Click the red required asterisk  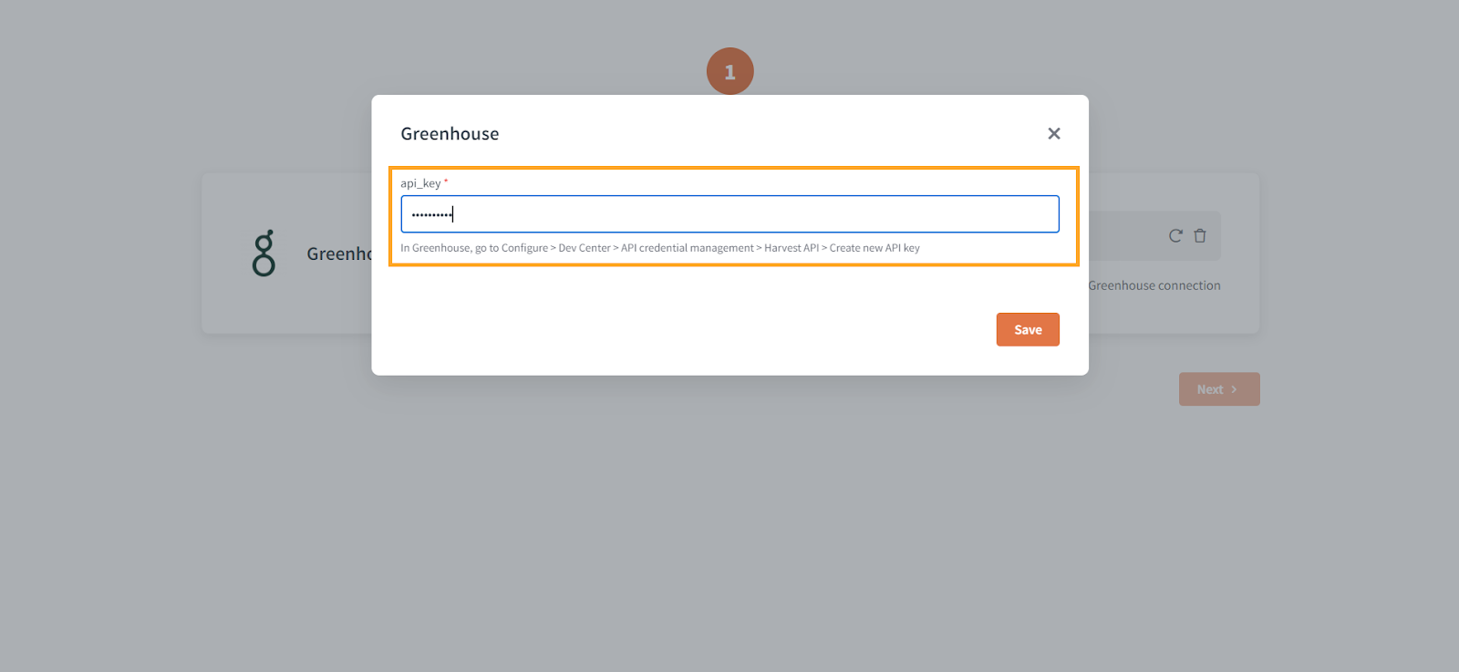tap(446, 181)
